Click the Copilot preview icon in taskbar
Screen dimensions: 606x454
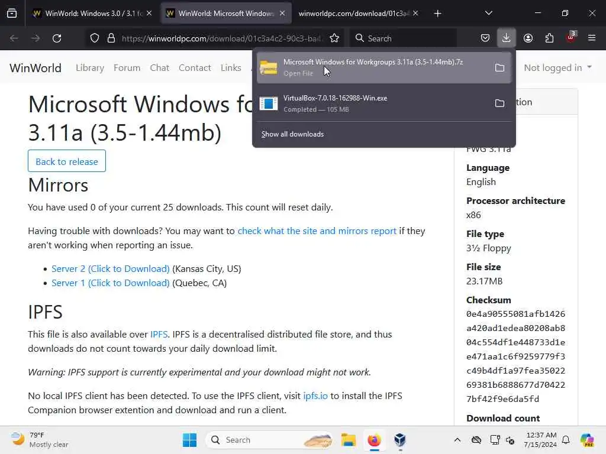tap(587, 440)
